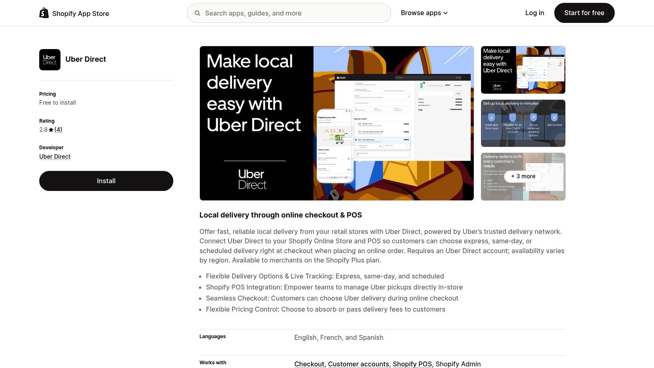The image size is (654, 368).
Task: Click the + 3 more button
Action: click(x=523, y=176)
